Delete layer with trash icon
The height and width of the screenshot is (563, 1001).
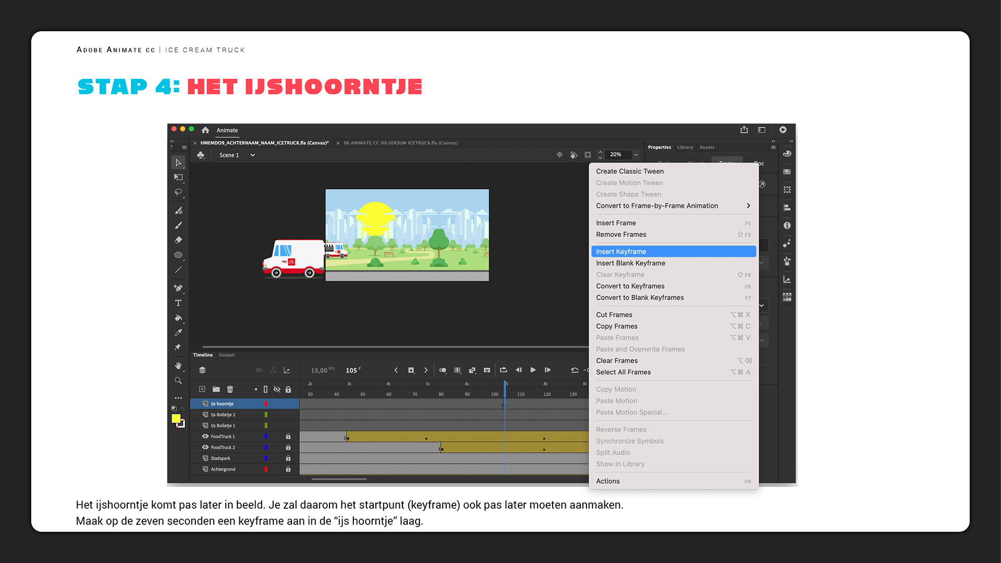tap(230, 389)
